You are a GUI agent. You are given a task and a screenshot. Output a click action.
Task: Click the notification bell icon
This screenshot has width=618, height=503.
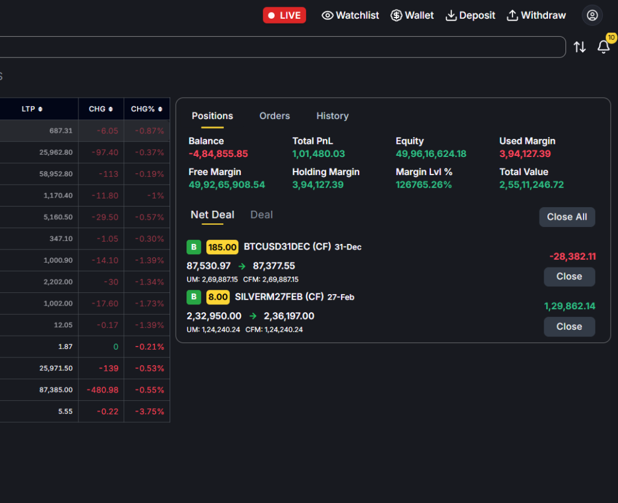coord(603,47)
